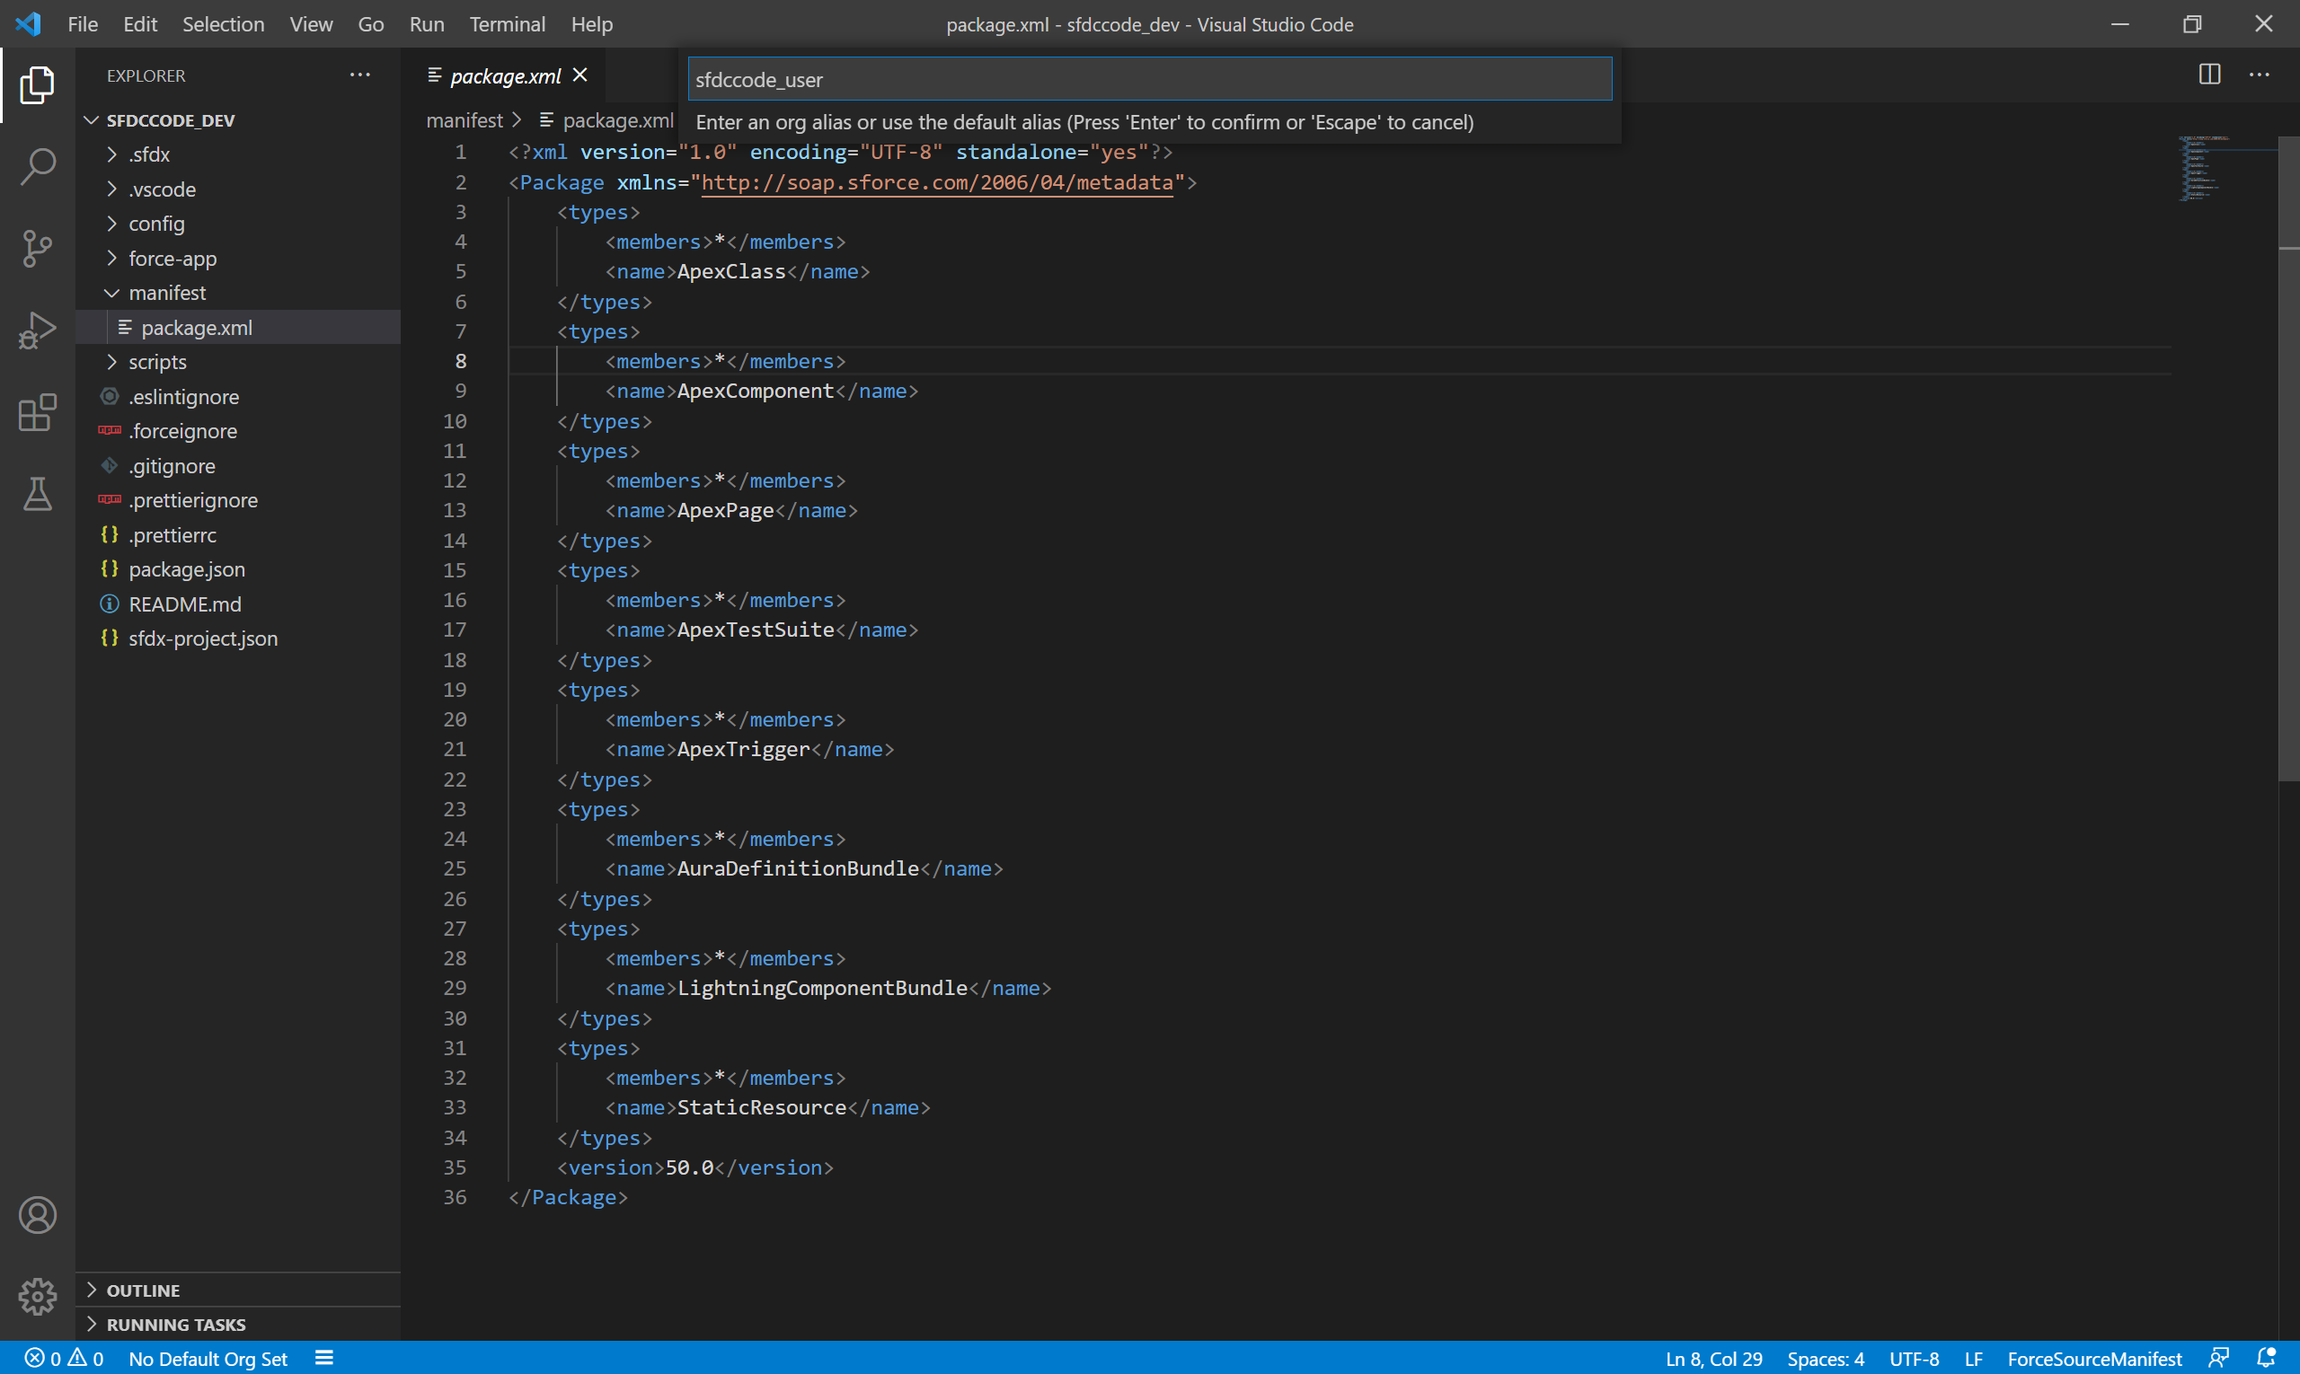Collapse the manifest folder
Image resolution: width=2300 pixels, height=1374 pixels.
click(x=167, y=293)
